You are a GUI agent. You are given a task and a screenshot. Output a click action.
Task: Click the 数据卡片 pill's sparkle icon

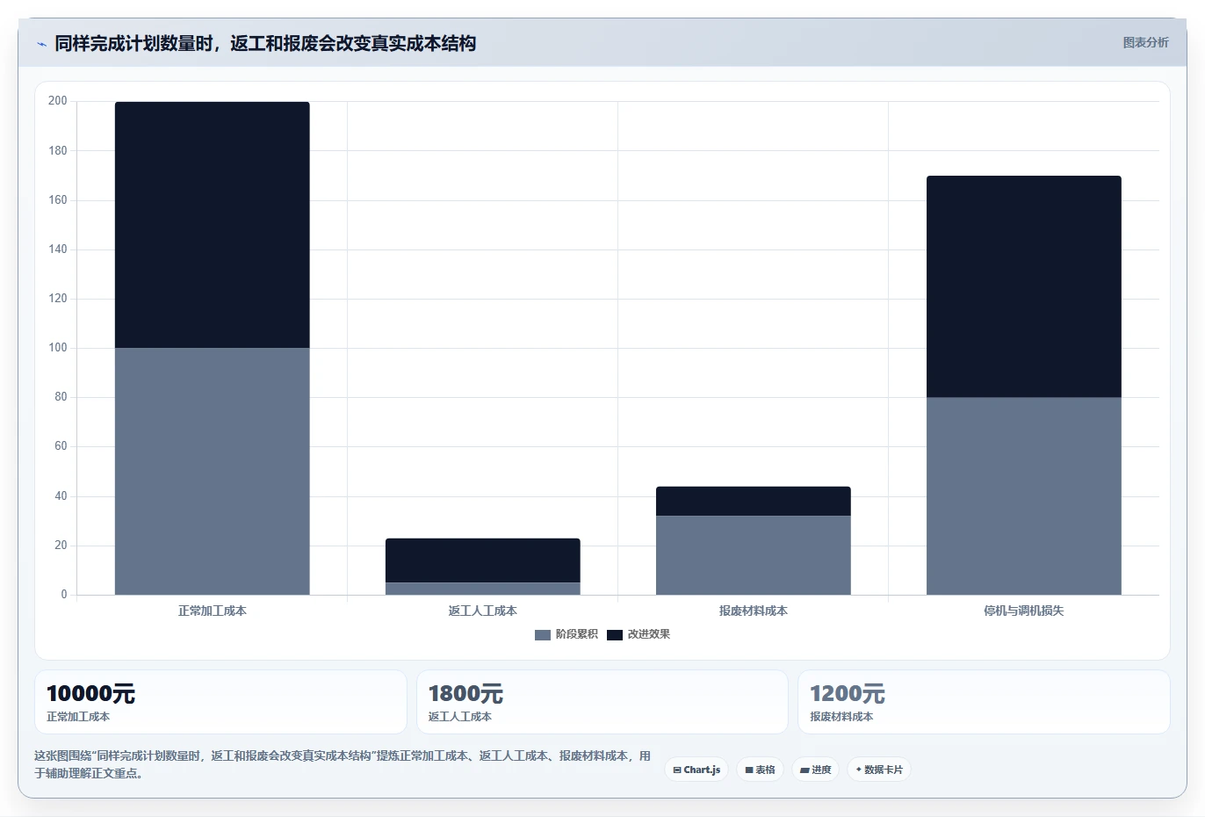click(x=859, y=770)
